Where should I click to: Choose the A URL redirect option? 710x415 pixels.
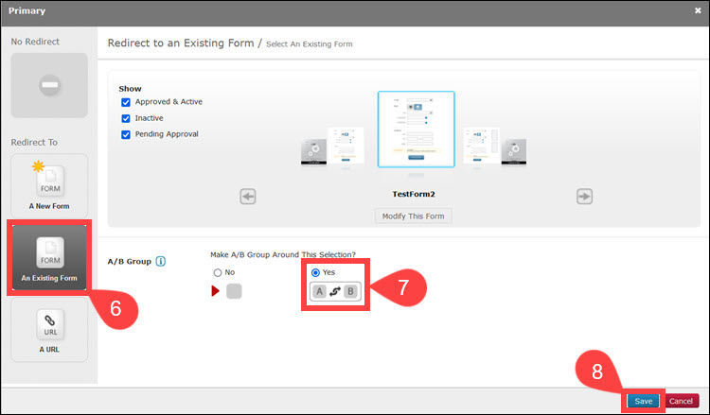[49, 330]
